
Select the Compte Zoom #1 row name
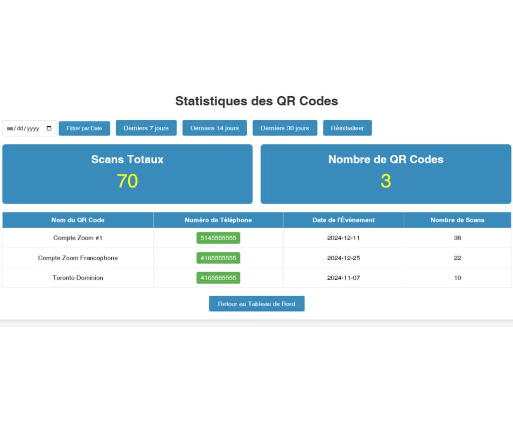78,238
